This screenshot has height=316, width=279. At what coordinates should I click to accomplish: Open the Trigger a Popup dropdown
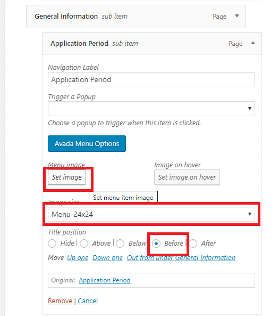tap(151, 109)
